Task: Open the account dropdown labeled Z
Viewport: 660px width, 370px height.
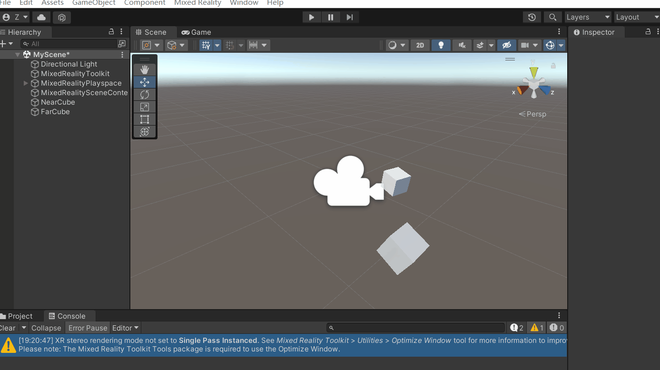Action: (x=15, y=18)
